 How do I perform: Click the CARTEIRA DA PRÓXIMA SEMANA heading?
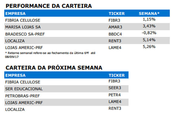click(54, 68)
